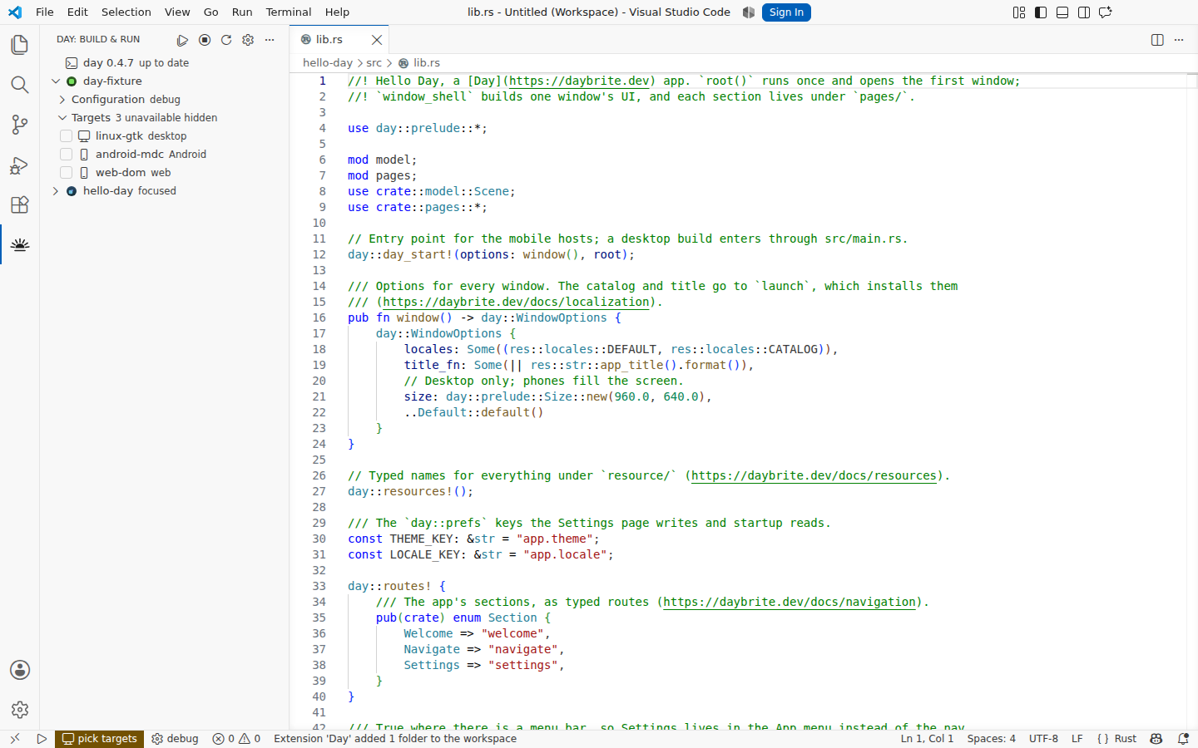Image resolution: width=1198 pixels, height=748 pixels.
Task: Click the VS Code logo icon
Action: [x=15, y=12]
